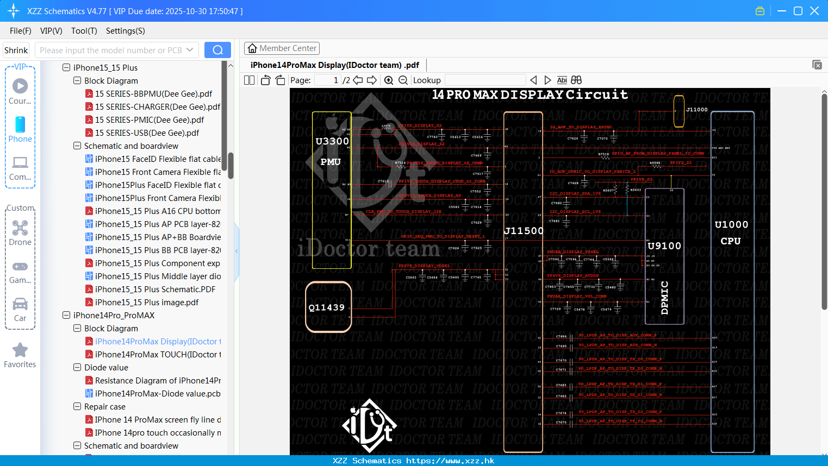The width and height of the screenshot is (828, 466).
Task: Click the Shrink button
Action: coord(16,50)
